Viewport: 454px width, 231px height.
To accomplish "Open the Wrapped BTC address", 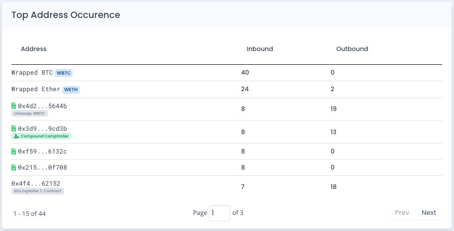I will 32,73.
